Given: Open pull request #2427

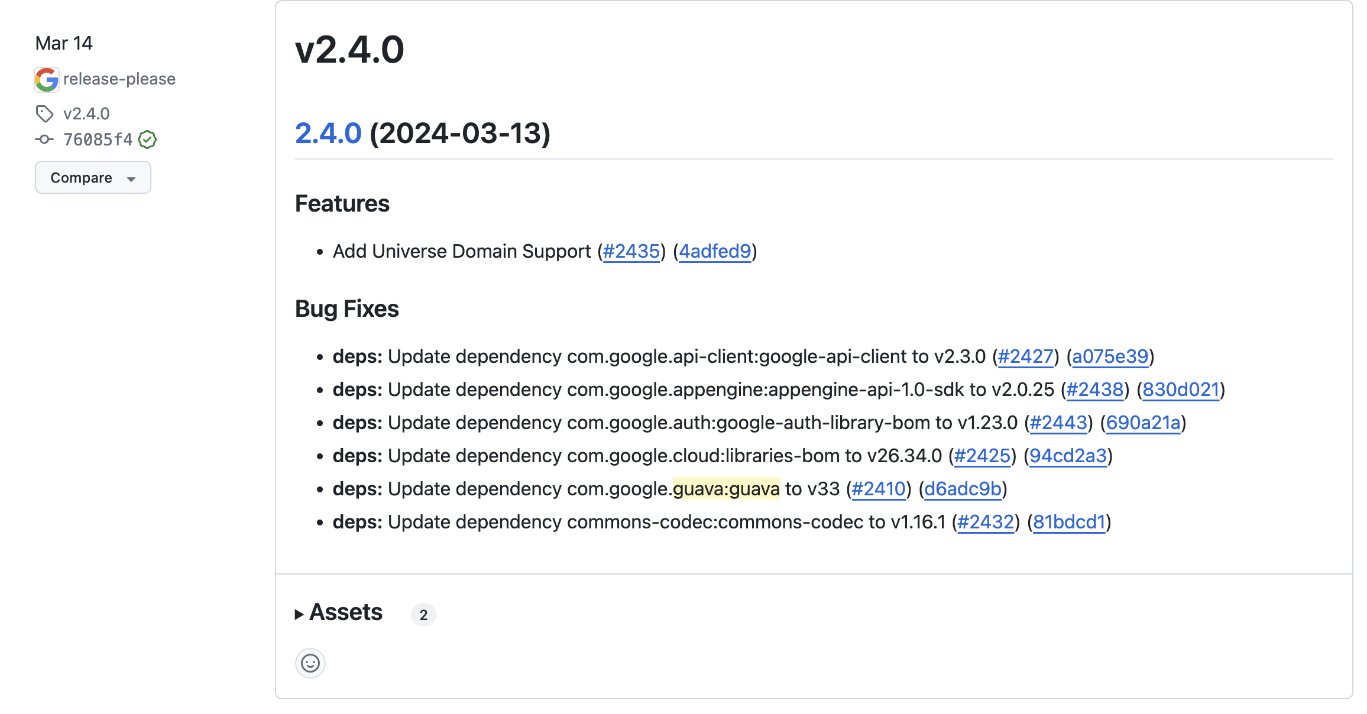Looking at the screenshot, I should (x=1026, y=356).
